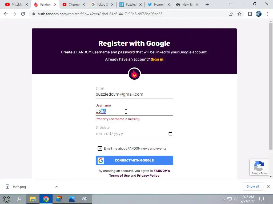Open the birthdate calendar picker icon
Image resolution: width=273 pixels, height=204 pixels.
pyautogui.click(x=170, y=133)
